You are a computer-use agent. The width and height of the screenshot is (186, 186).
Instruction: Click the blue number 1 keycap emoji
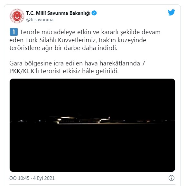14,32
